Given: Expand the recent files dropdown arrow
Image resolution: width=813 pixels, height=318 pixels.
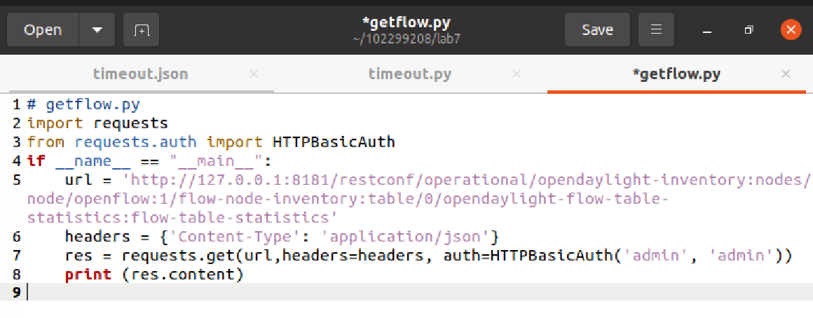Looking at the screenshot, I should click(97, 30).
